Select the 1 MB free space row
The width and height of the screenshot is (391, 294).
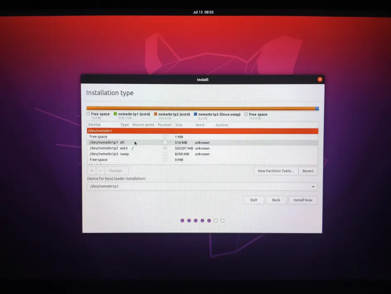(203, 137)
